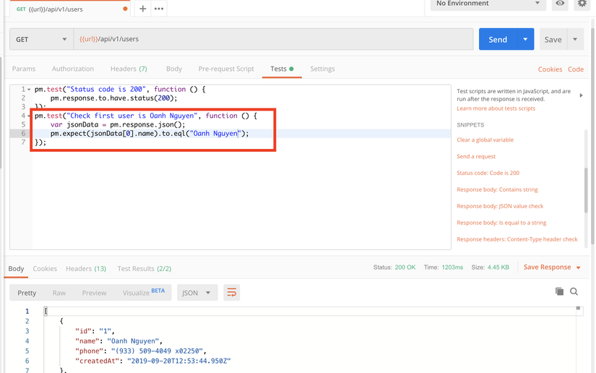Open the No Environment dropdown

click(488, 4)
